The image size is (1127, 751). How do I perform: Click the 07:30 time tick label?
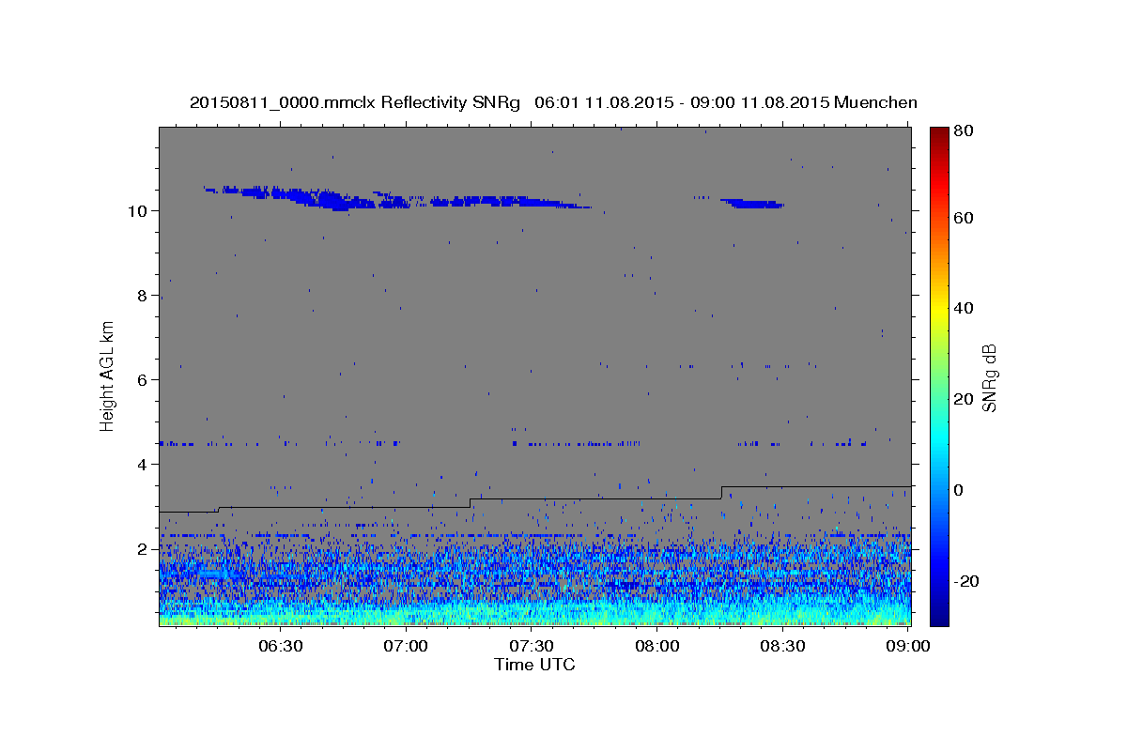pyautogui.click(x=533, y=647)
